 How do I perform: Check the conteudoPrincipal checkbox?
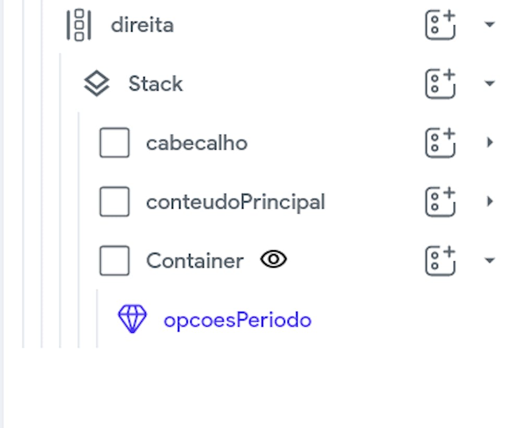(113, 202)
